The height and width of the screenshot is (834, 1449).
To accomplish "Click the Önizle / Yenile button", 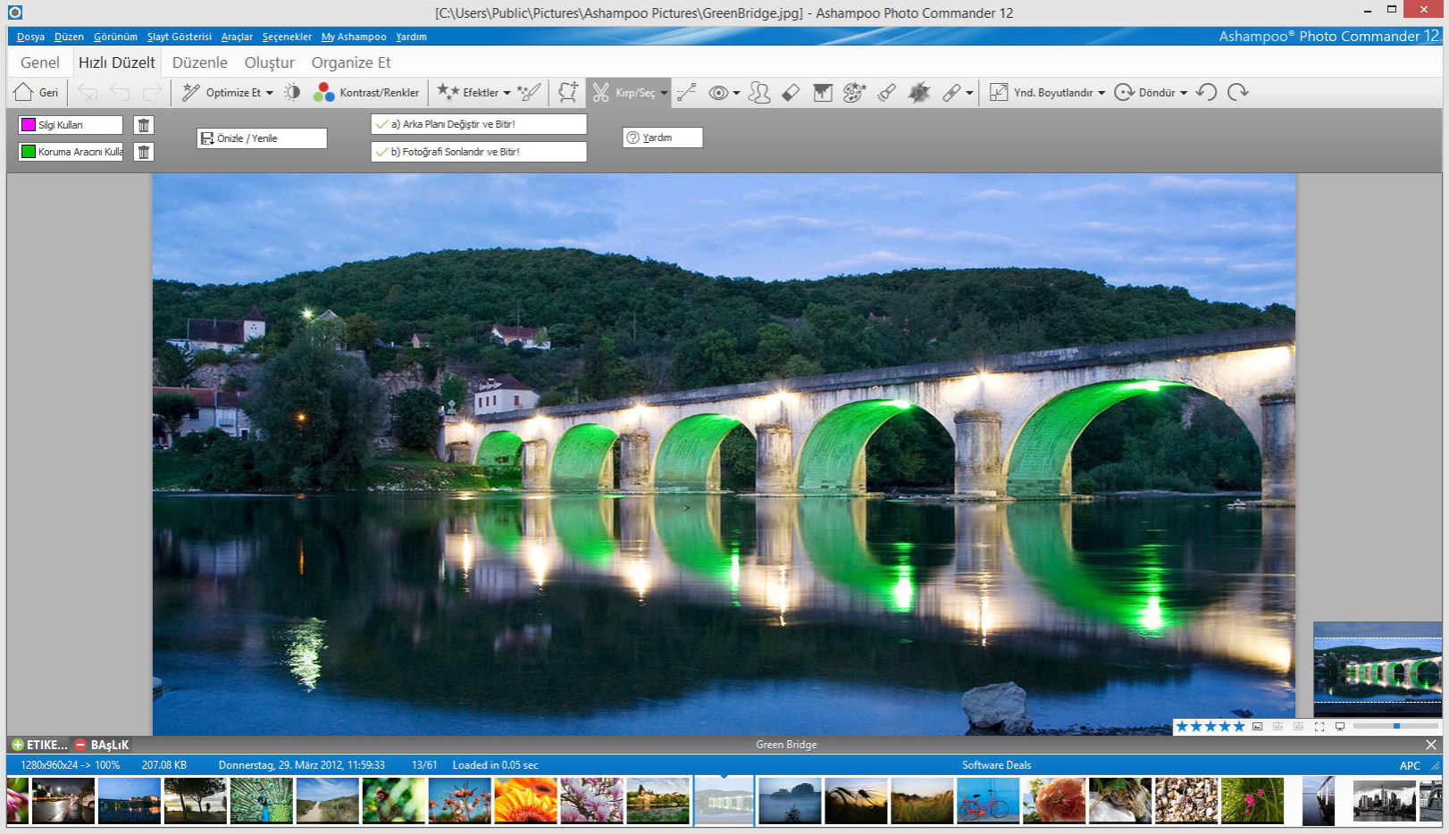I will (261, 138).
